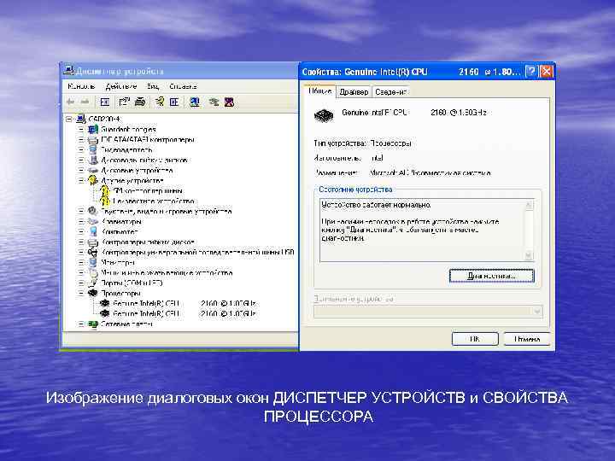
Task: Click the OK button in Properties dialog
Action: [x=475, y=339]
